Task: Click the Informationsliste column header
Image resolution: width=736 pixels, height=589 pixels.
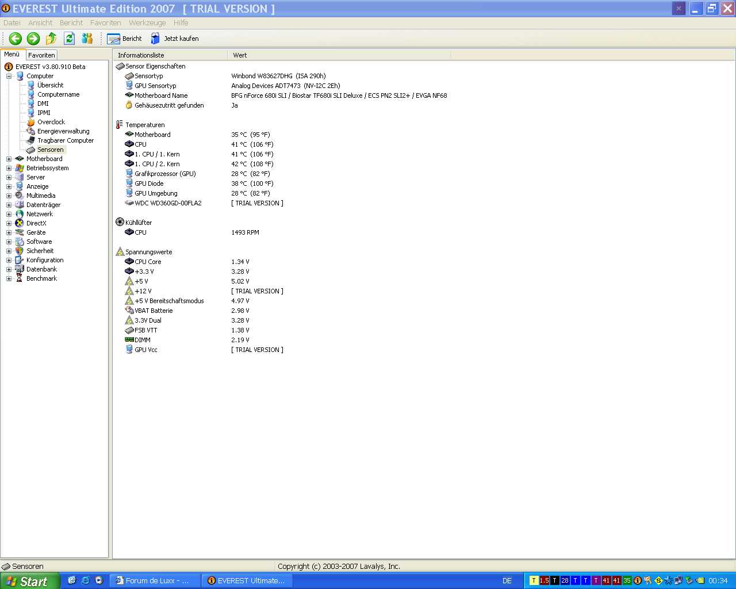Action: (170, 55)
